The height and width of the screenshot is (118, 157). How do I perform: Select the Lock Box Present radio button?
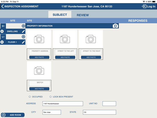point(50,97)
